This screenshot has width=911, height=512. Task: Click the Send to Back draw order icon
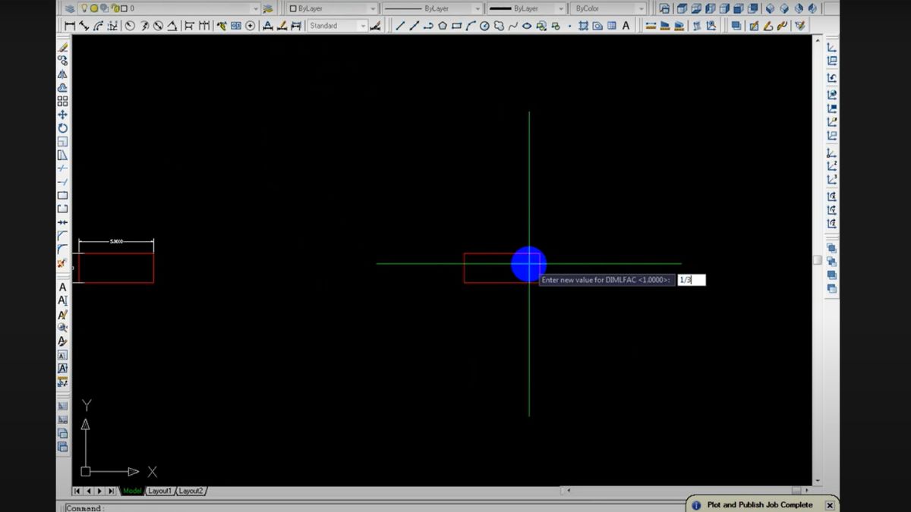[x=832, y=262]
